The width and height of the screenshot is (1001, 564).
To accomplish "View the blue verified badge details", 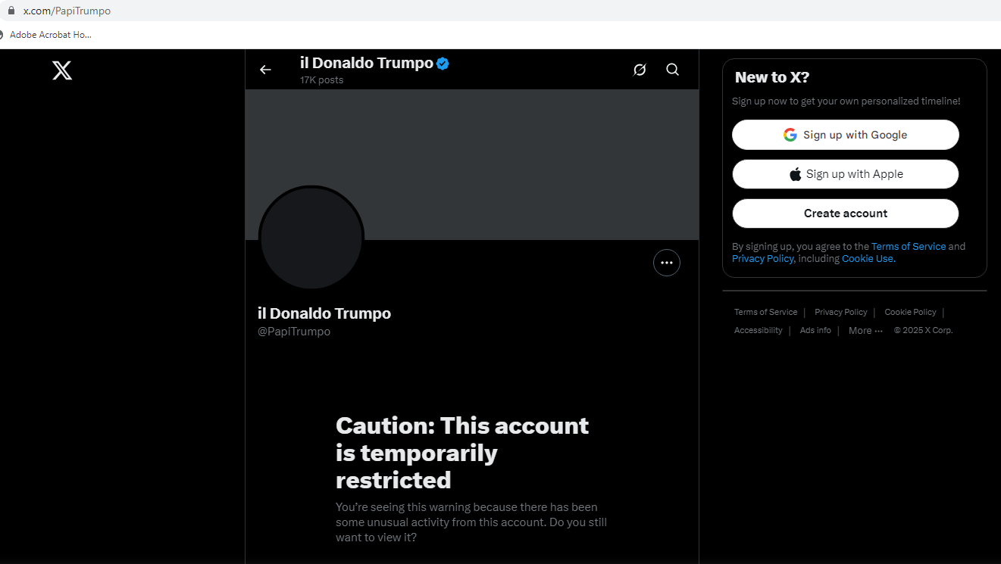I will click(x=443, y=64).
